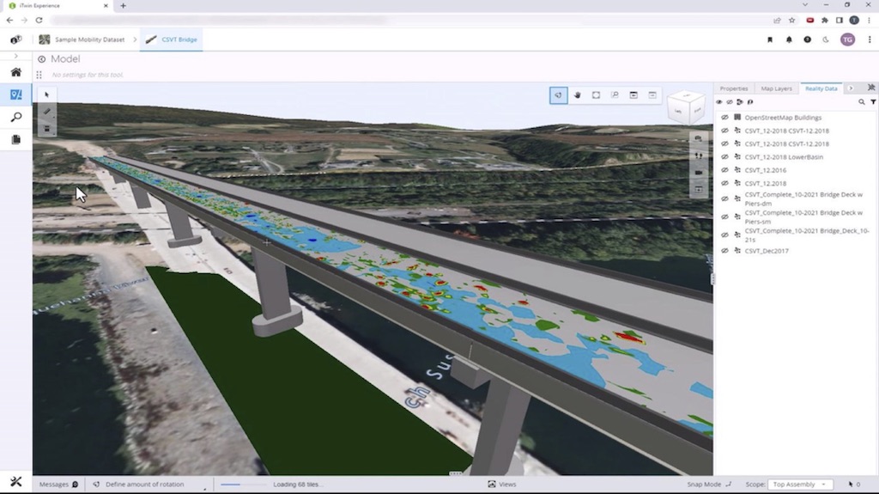Toggle dark mode moon icon
The height and width of the screenshot is (494, 879).
click(826, 40)
